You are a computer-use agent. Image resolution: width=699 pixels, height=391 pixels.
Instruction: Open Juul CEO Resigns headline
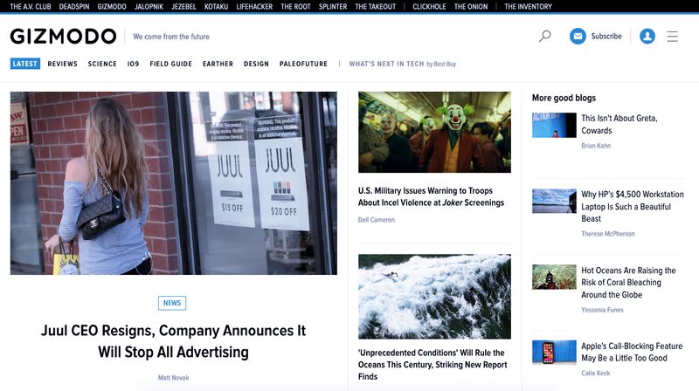173,341
